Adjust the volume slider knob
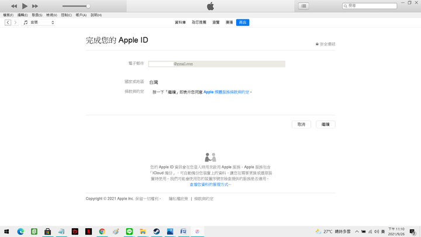The width and height of the screenshot is (421, 237). tap(88, 6)
